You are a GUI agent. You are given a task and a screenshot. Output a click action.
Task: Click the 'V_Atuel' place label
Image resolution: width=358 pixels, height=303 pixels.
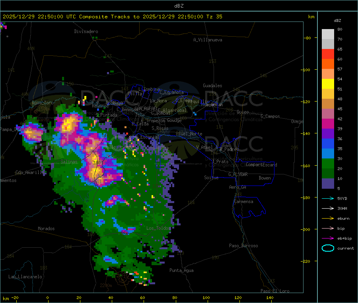pyautogui.click(x=204, y=147)
